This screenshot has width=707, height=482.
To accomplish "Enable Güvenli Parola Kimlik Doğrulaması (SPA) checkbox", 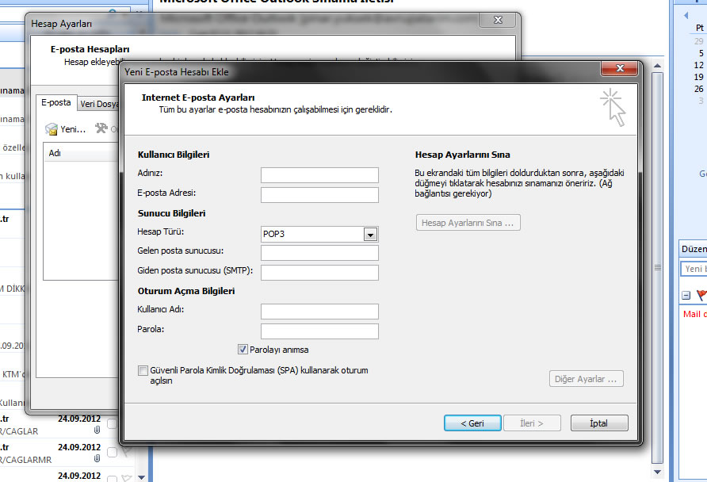I will (143, 370).
